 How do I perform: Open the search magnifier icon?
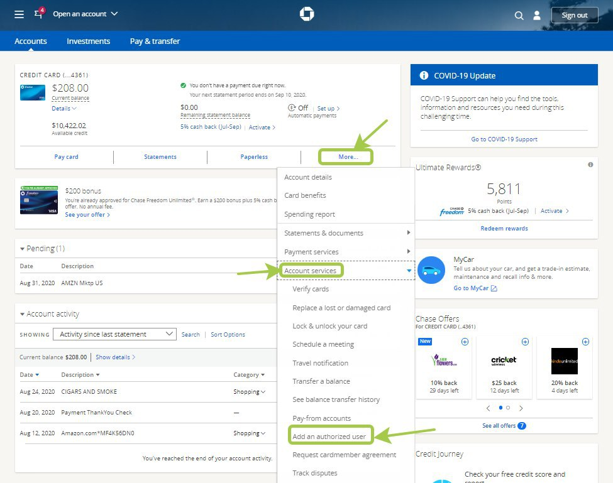pyautogui.click(x=519, y=15)
